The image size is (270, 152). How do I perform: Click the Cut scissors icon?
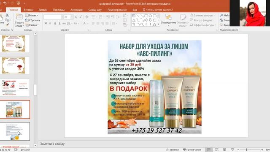coord(7,15)
